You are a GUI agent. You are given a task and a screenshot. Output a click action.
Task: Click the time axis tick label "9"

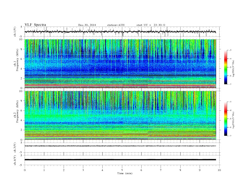(x=200, y=170)
